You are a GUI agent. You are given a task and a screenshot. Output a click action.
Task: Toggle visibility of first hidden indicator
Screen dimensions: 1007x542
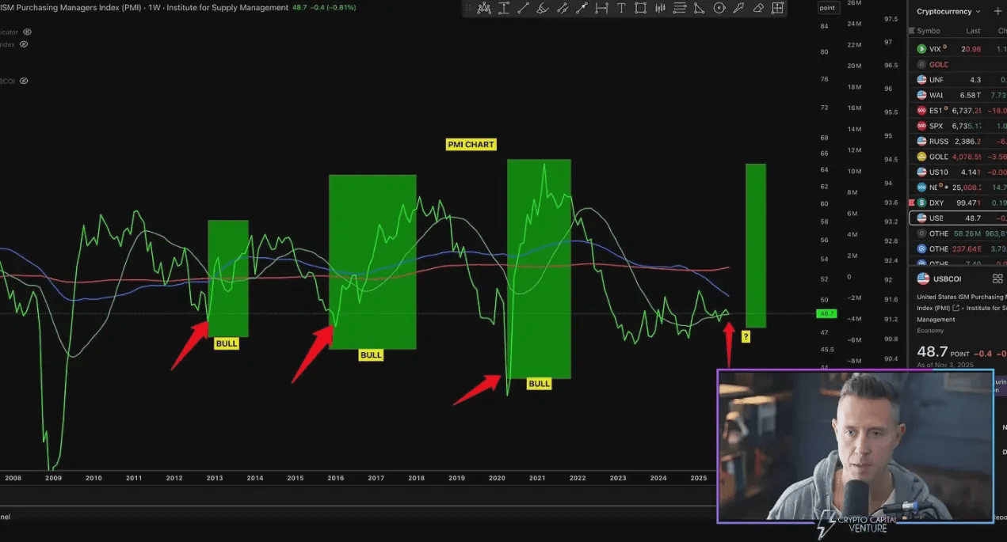pyautogui.click(x=28, y=32)
